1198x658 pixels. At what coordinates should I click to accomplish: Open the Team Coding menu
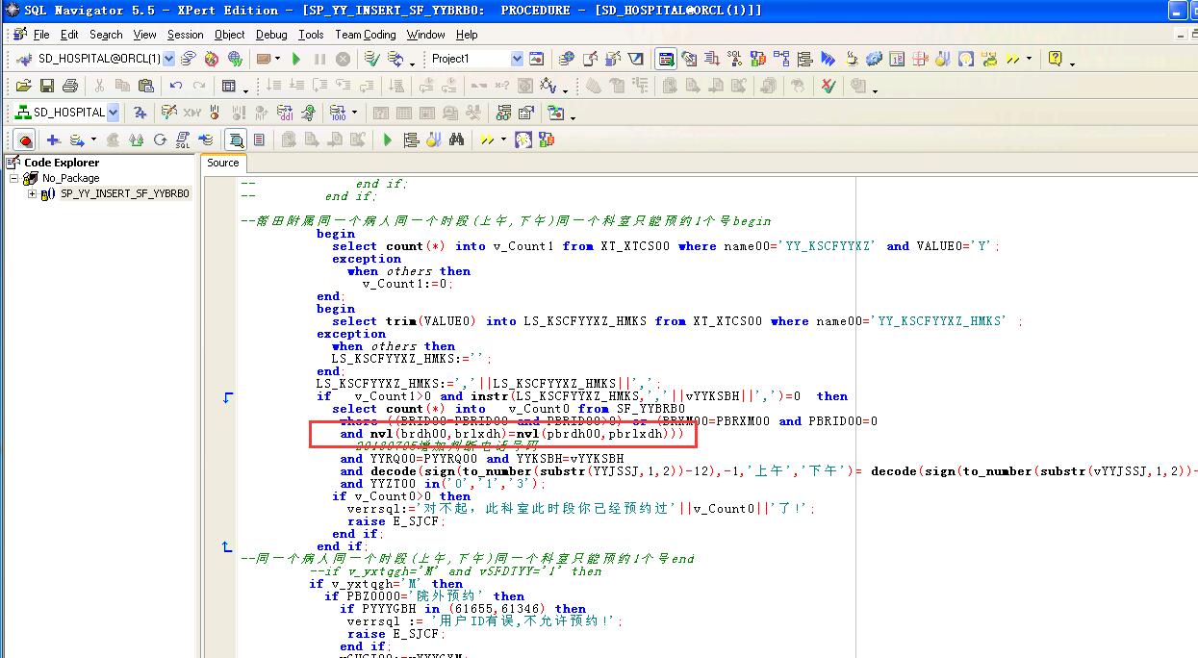pyautogui.click(x=365, y=34)
